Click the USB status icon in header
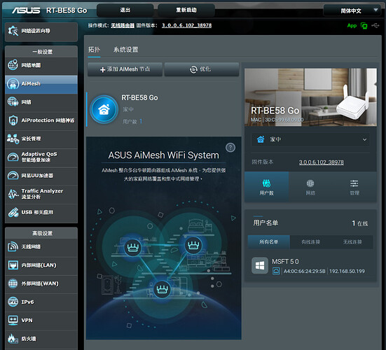 375,26
